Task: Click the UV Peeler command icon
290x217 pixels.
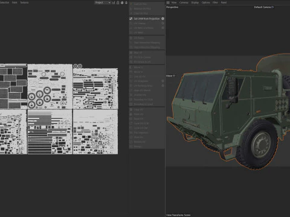Action: [x=130, y=38]
